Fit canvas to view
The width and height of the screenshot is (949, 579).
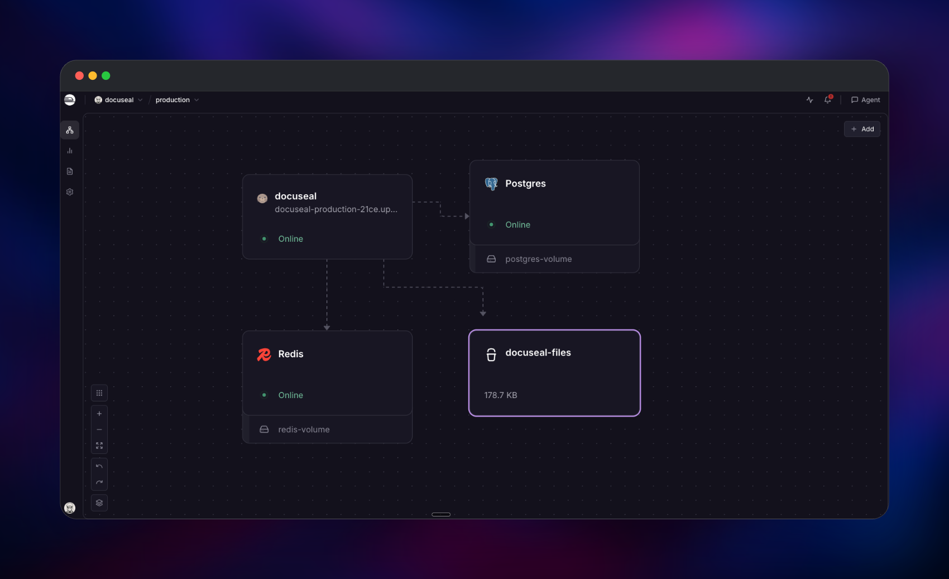pyautogui.click(x=99, y=446)
